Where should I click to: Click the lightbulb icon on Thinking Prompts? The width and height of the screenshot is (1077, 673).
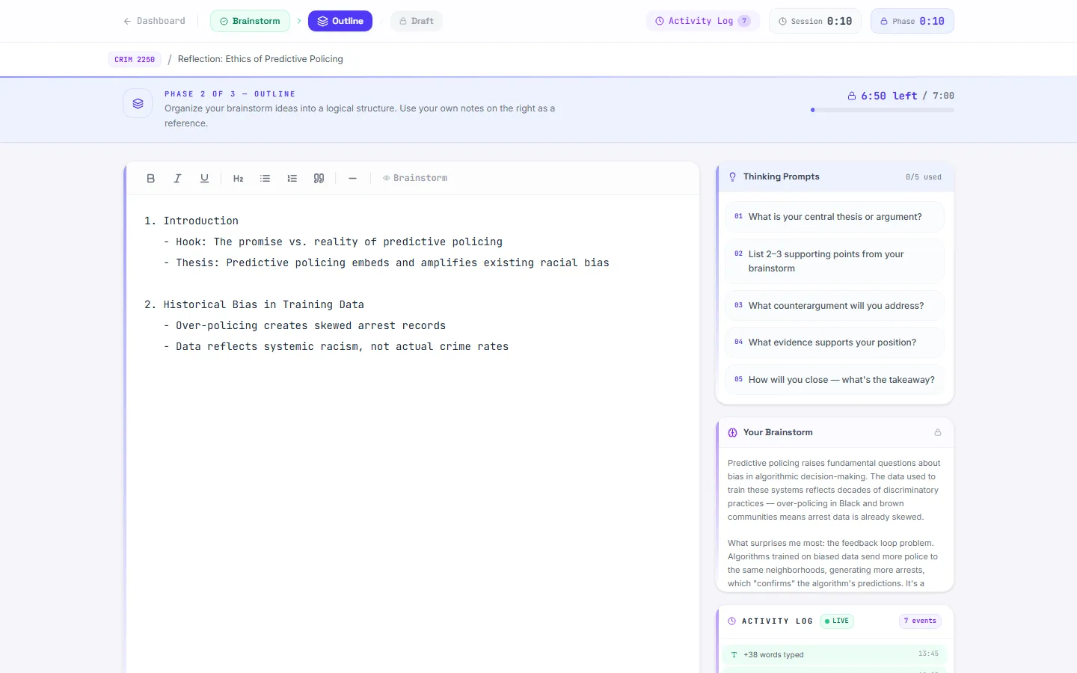pos(732,176)
